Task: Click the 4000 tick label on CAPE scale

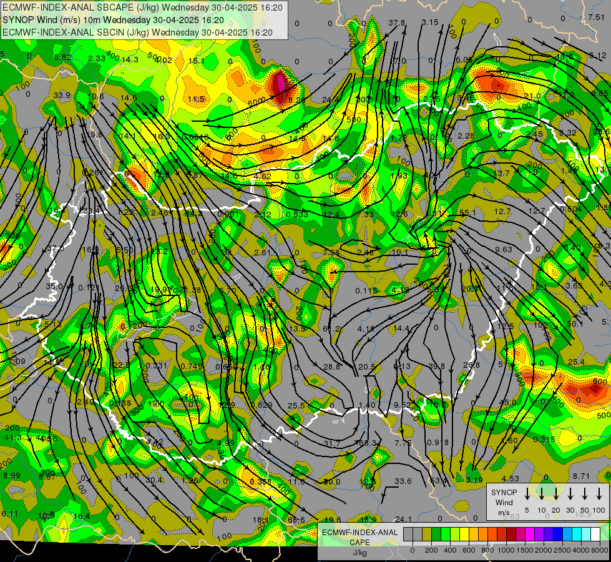Action: click(581, 550)
